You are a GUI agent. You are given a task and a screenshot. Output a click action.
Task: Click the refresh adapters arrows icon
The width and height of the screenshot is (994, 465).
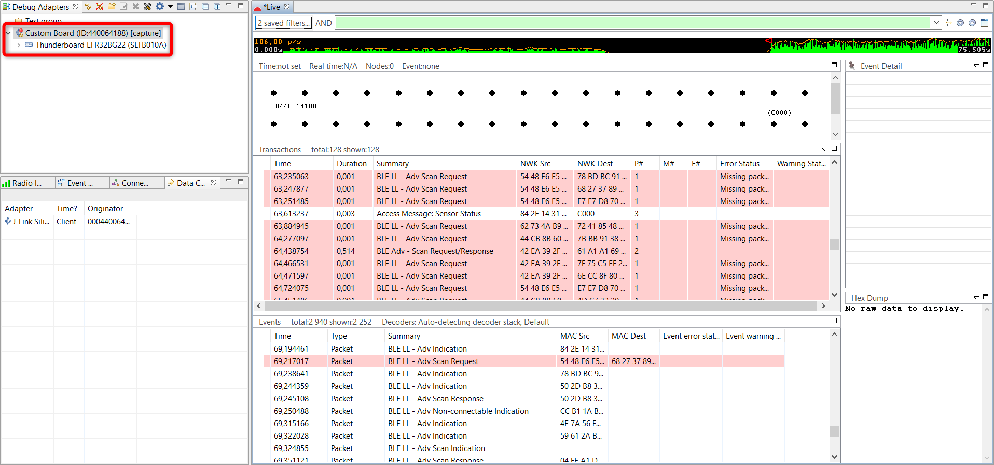[88, 6]
